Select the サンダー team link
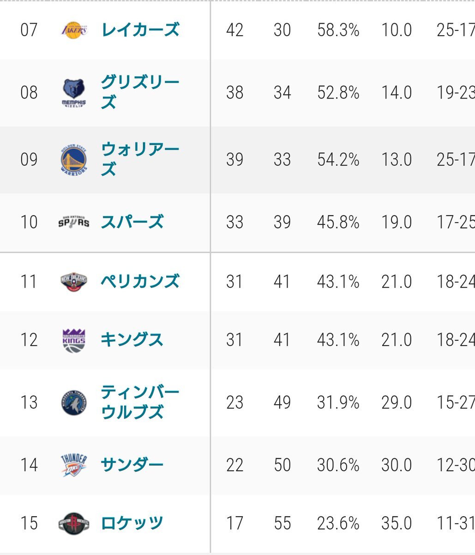Viewport: 475px width, 555px height. click(132, 465)
